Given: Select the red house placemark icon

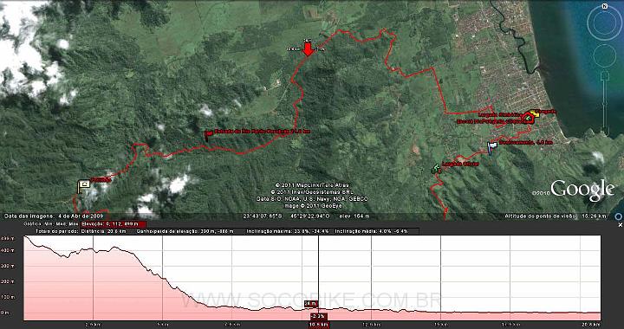Looking at the screenshot, I should tap(528, 118).
